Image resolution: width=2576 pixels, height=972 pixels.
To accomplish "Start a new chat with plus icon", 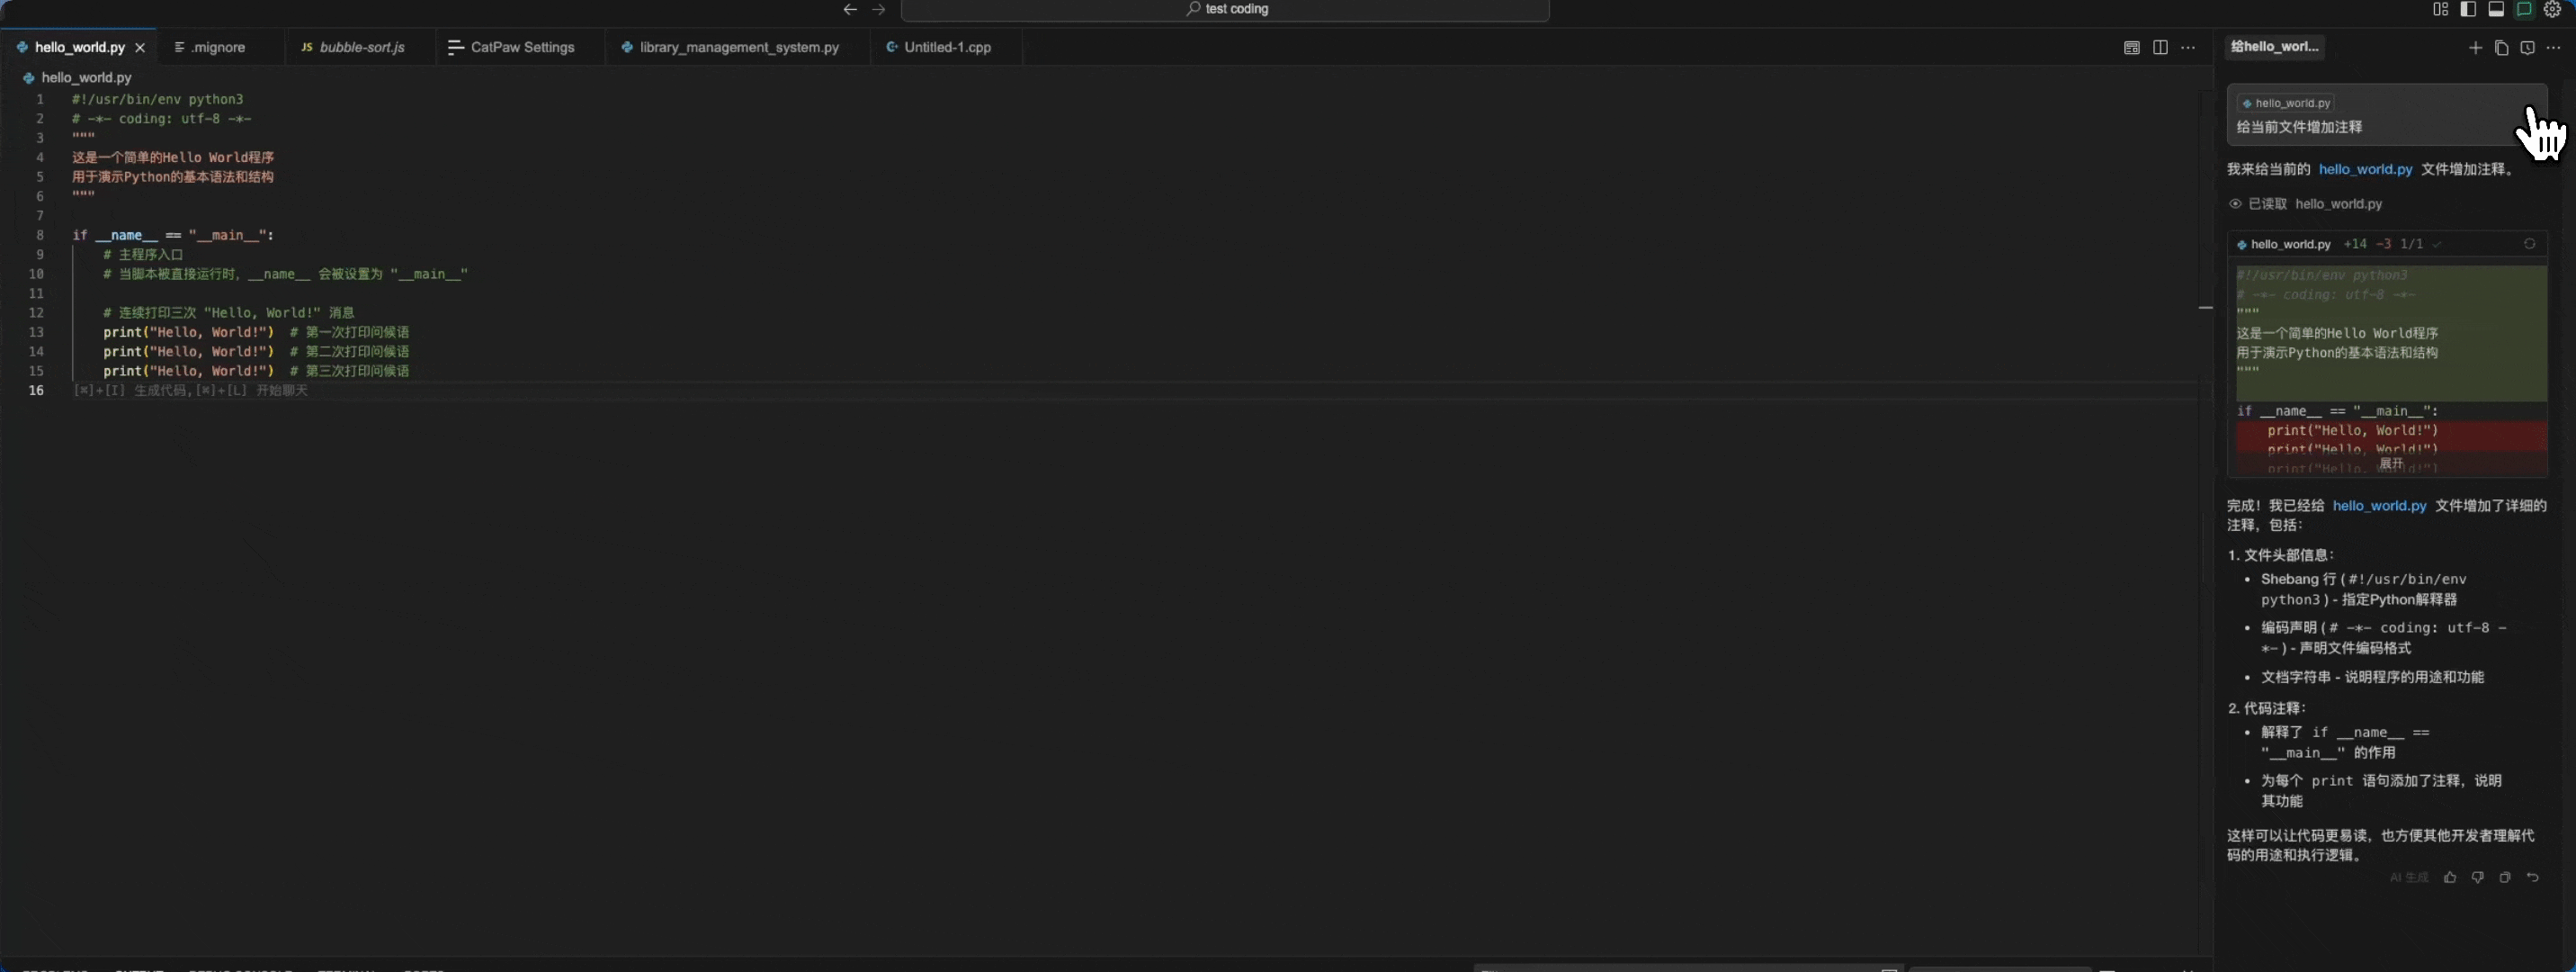I will pyautogui.click(x=2475, y=48).
